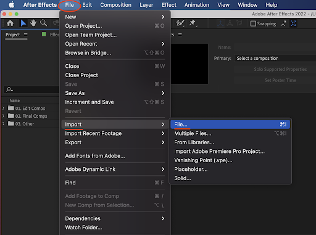Click Open Project... menu item
The width and height of the screenshot is (316, 235).
pos(115,26)
